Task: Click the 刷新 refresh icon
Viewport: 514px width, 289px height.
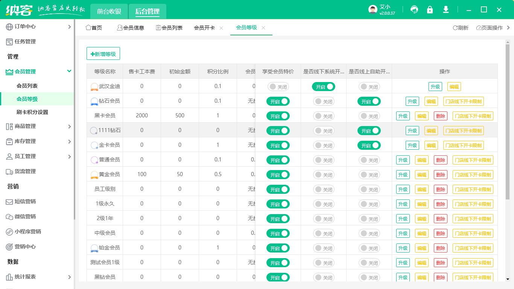Action: click(455, 28)
